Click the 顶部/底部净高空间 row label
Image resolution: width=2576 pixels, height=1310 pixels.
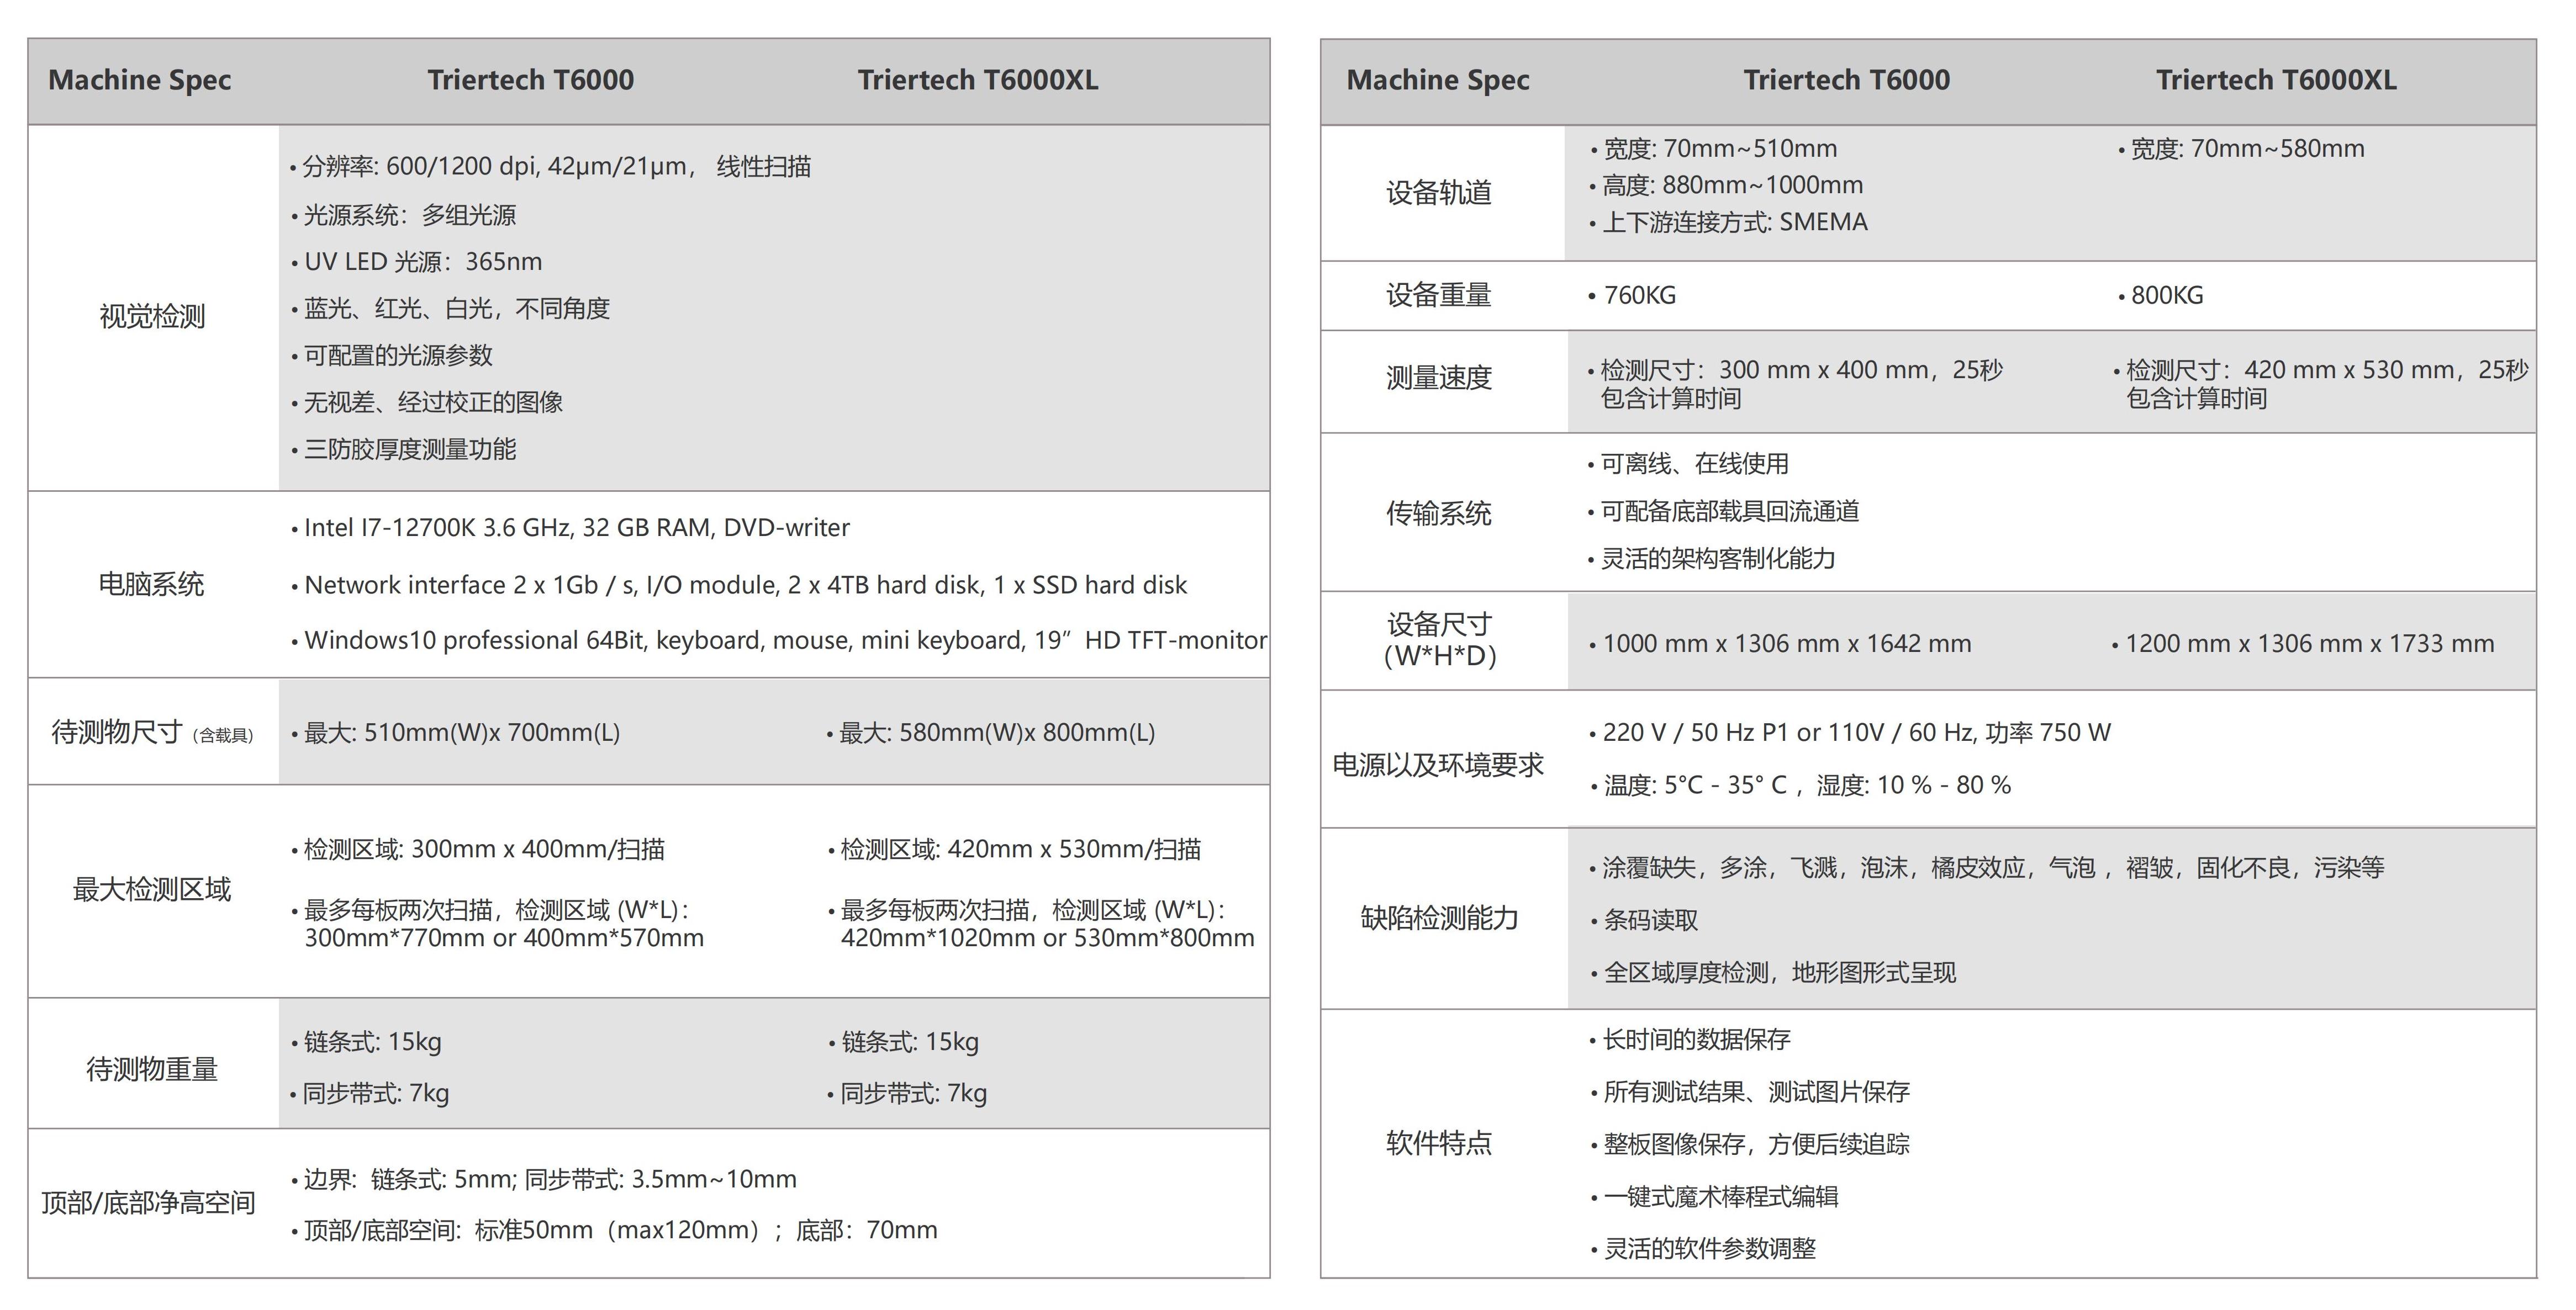[x=148, y=1203]
